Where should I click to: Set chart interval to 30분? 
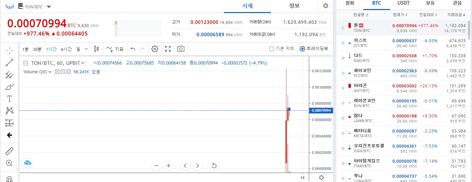pos(37,49)
